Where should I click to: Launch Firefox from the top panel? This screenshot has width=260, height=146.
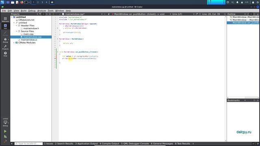coord(22,2)
